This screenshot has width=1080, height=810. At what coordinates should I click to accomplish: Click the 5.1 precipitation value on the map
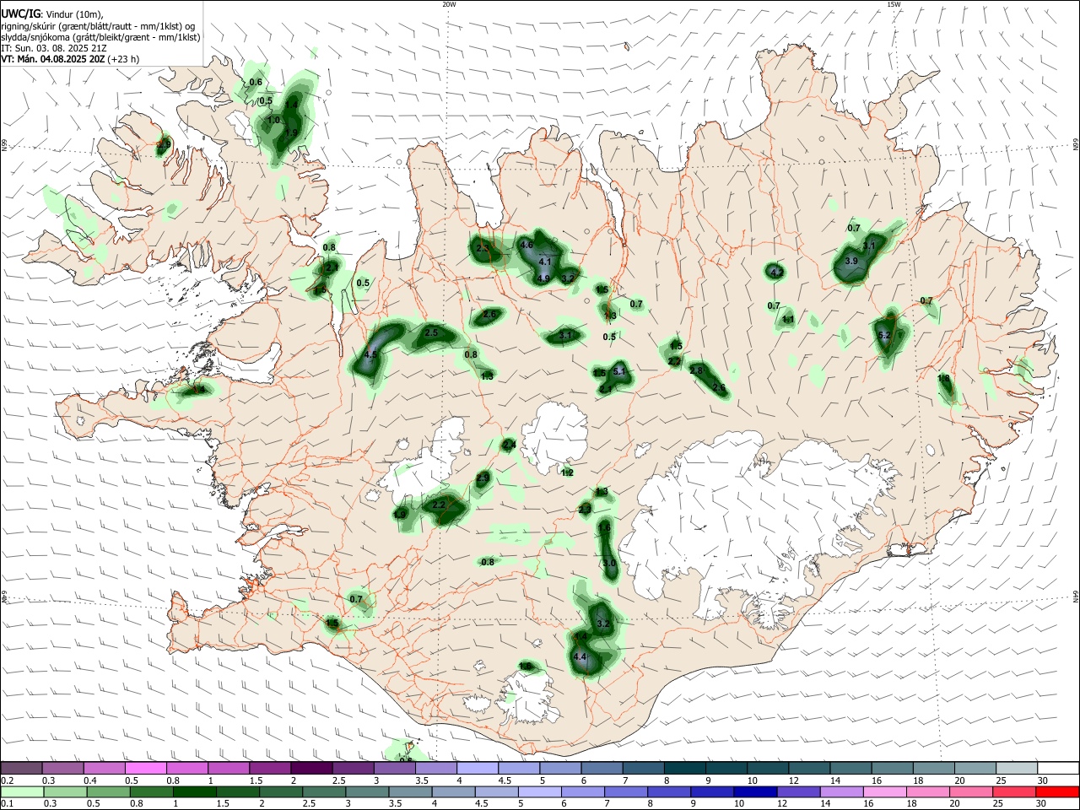coord(619,371)
